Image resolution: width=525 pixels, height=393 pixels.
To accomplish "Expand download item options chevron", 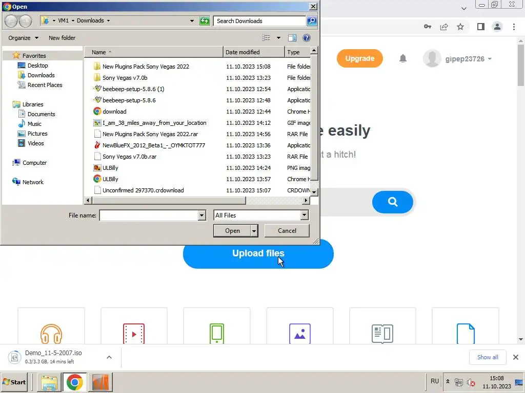I will coord(109,357).
